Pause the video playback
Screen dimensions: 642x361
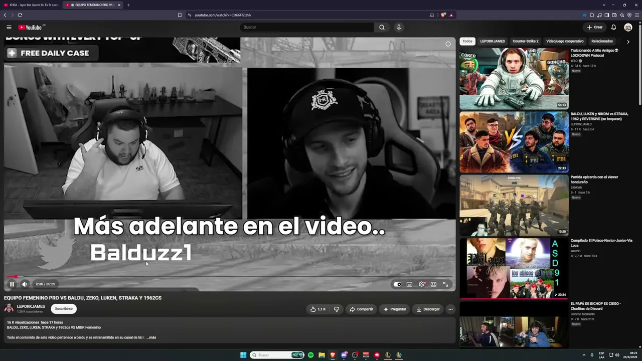[x=12, y=284]
